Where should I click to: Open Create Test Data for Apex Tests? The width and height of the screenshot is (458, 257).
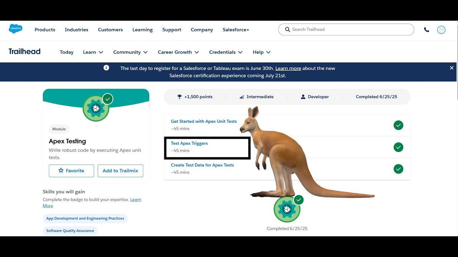[x=203, y=165]
